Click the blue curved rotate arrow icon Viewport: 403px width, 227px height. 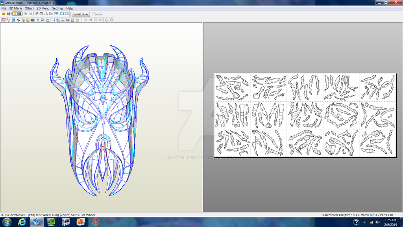(43, 20)
